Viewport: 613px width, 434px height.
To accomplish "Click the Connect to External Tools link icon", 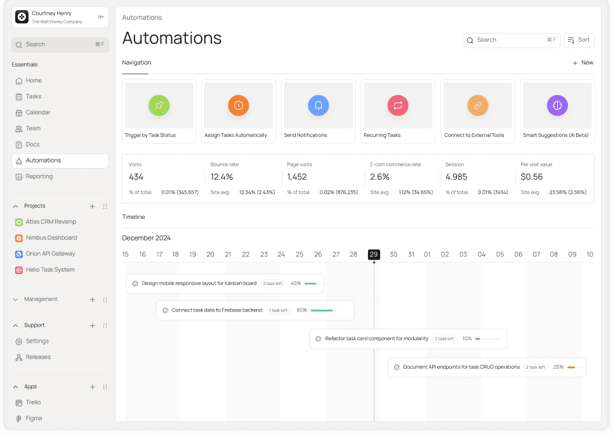I will tap(478, 105).
